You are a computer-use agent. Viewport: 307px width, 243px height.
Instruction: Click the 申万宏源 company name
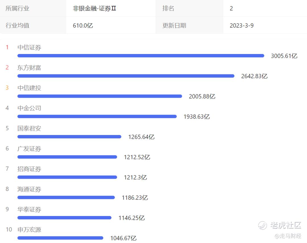click(29, 230)
